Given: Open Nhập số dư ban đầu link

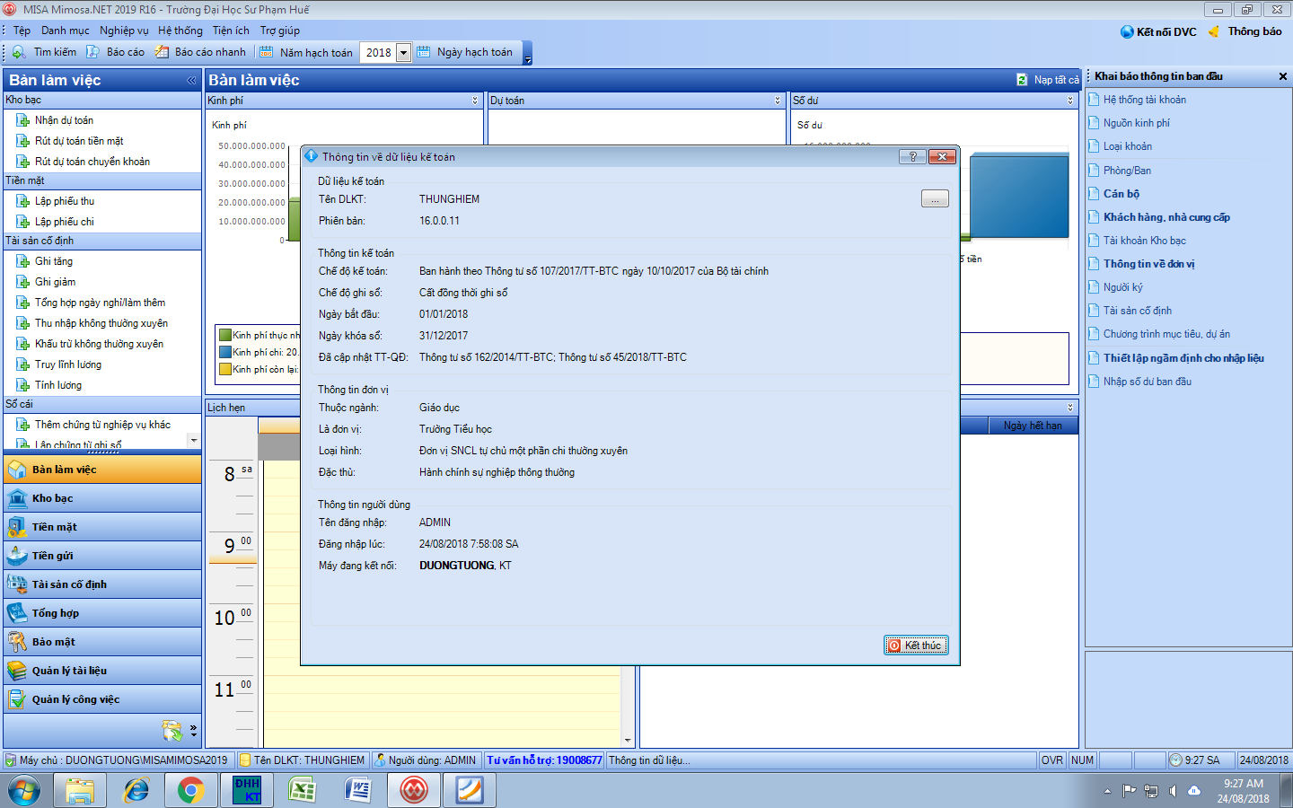Looking at the screenshot, I should click(1148, 382).
